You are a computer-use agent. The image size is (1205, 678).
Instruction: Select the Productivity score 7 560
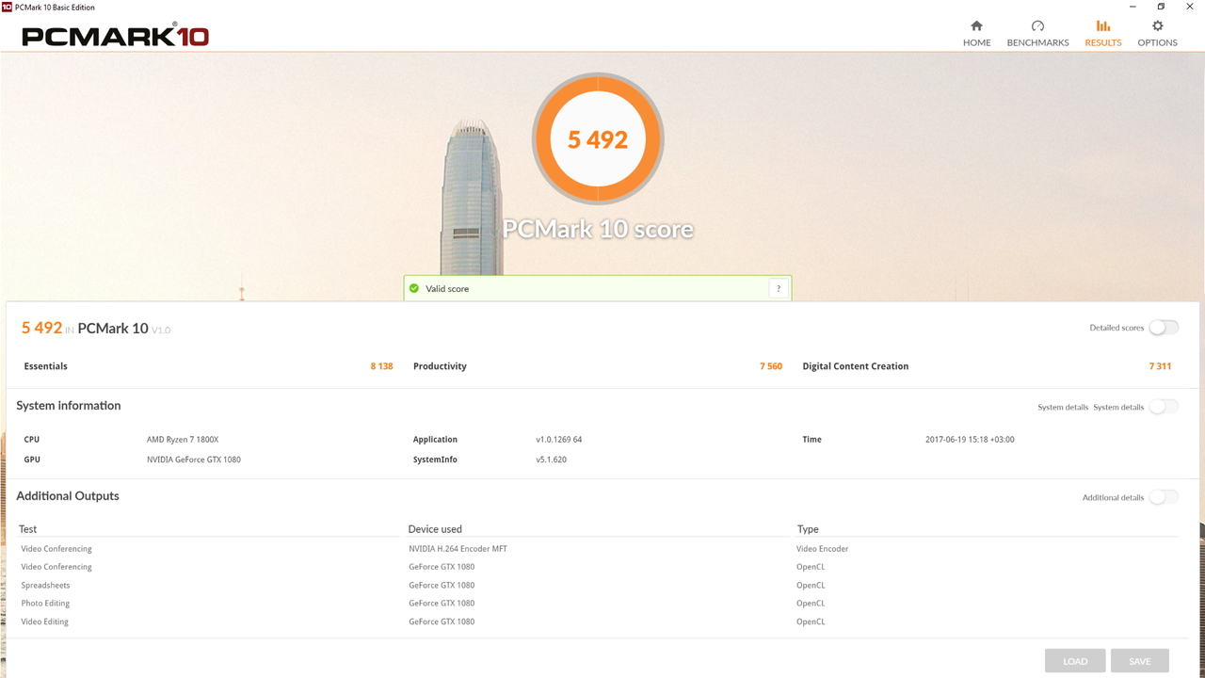click(771, 366)
